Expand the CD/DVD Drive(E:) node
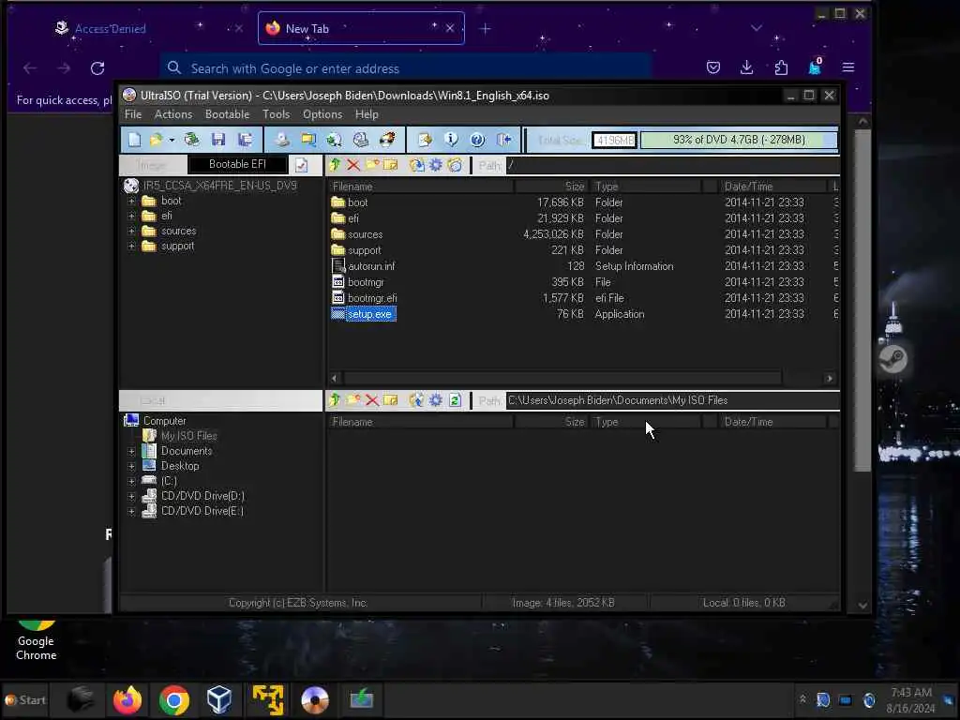 (131, 511)
